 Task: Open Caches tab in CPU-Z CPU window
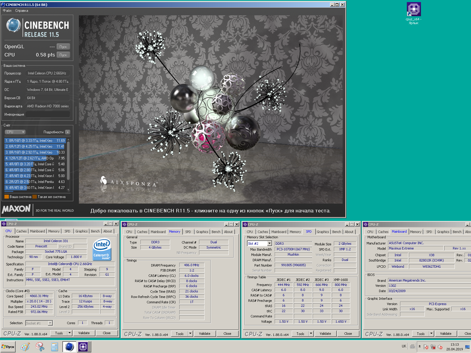[x=21, y=231]
